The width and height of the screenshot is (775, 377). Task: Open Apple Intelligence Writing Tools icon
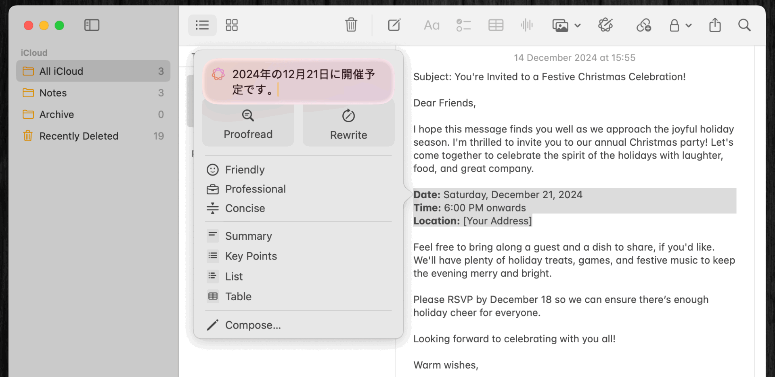click(605, 25)
